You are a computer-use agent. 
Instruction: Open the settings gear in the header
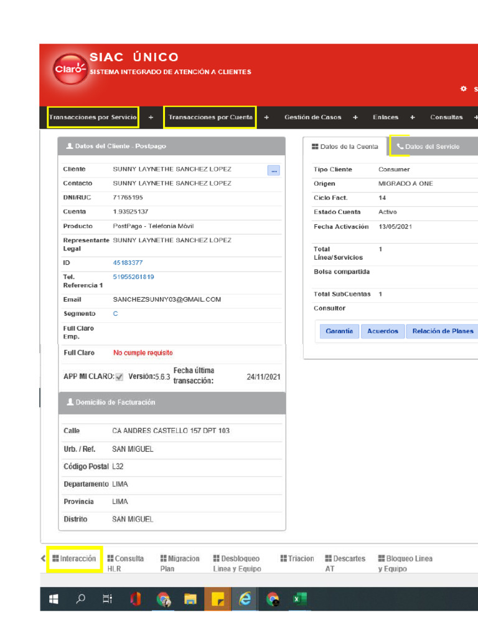[x=463, y=89]
